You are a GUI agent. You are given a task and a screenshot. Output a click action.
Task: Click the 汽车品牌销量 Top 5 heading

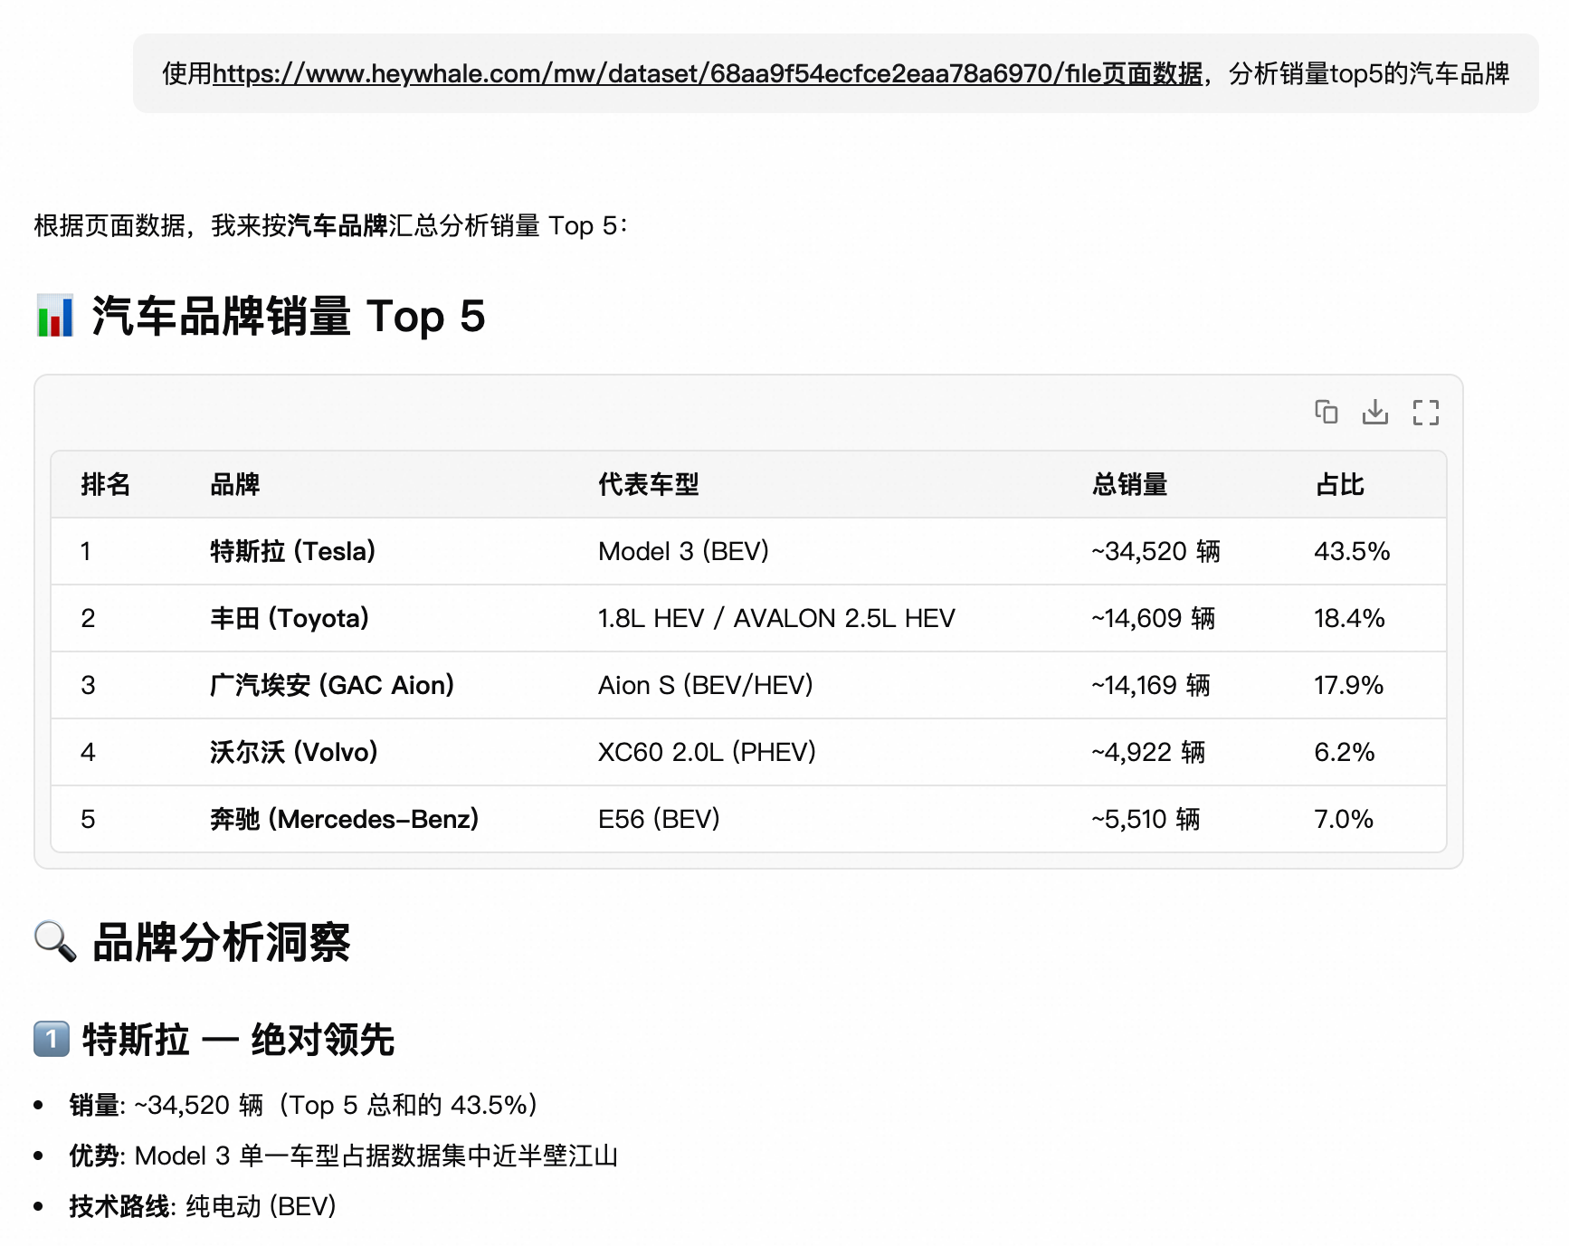click(289, 316)
